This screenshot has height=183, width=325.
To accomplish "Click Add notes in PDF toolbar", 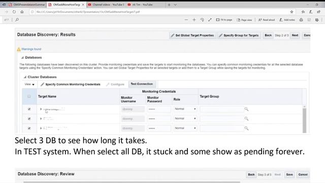I will coord(287,20).
